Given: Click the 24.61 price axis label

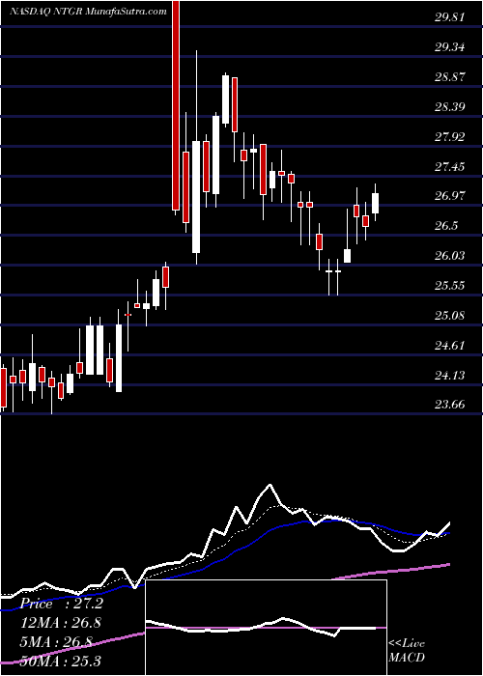Looking at the screenshot, I should tap(450, 346).
